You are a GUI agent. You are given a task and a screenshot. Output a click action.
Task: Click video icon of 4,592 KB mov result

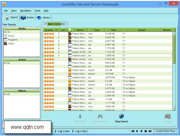coord(70,107)
